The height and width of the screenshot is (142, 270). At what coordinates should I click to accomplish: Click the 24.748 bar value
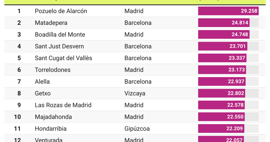(224, 34)
